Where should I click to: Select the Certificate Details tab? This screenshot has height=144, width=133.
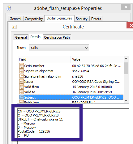35,37
